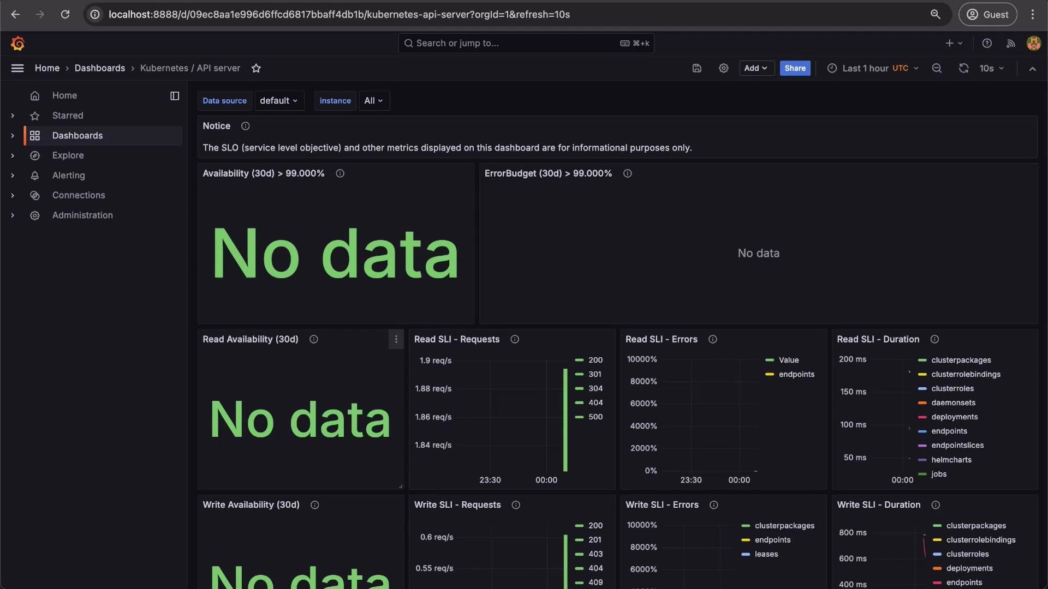Click the Share button

pyautogui.click(x=795, y=68)
